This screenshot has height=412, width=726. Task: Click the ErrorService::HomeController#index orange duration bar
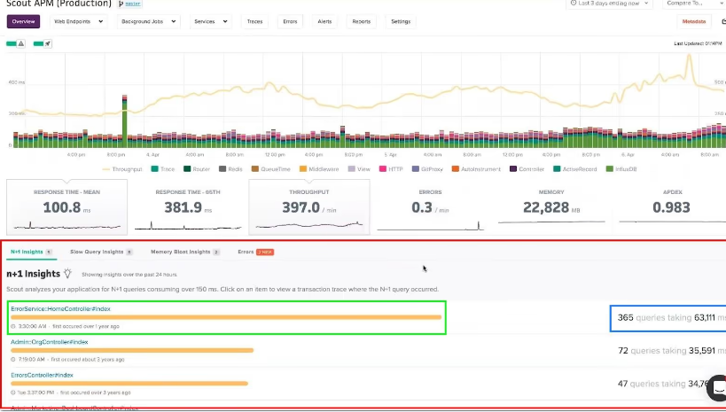[226, 317]
